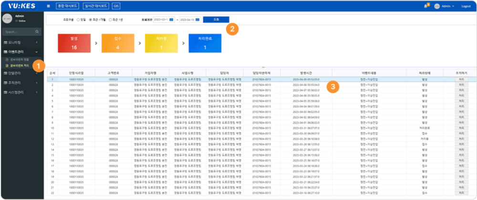477x200 pixels.
Task: Open the 종합 대시보드 tab
Action: 66,6
